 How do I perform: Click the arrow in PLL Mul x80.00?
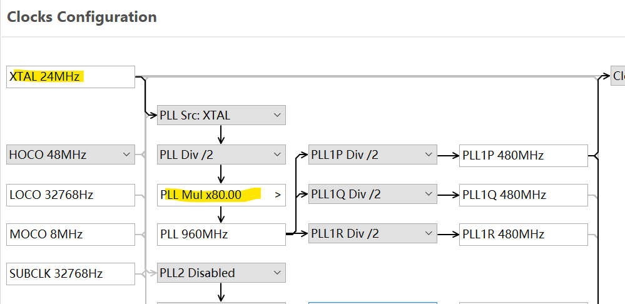coord(278,195)
